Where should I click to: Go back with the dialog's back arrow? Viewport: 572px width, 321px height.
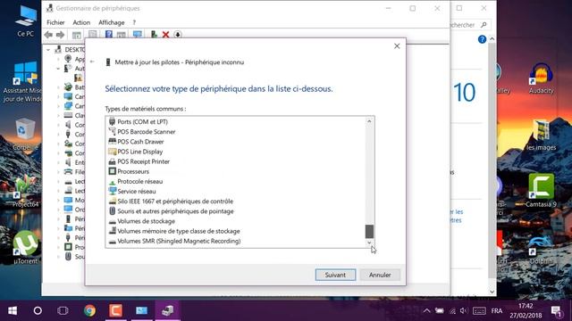[x=92, y=62]
